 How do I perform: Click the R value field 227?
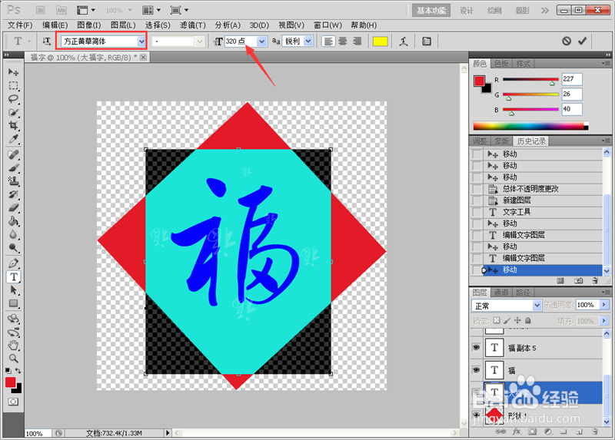tap(571, 79)
